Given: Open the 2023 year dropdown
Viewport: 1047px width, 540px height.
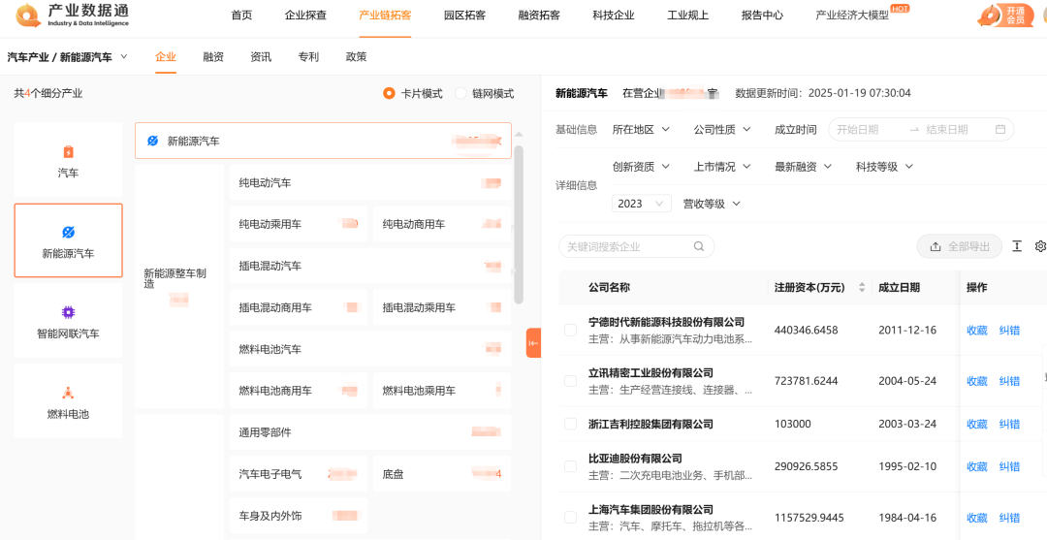Looking at the screenshot, I should coord(642,204).
